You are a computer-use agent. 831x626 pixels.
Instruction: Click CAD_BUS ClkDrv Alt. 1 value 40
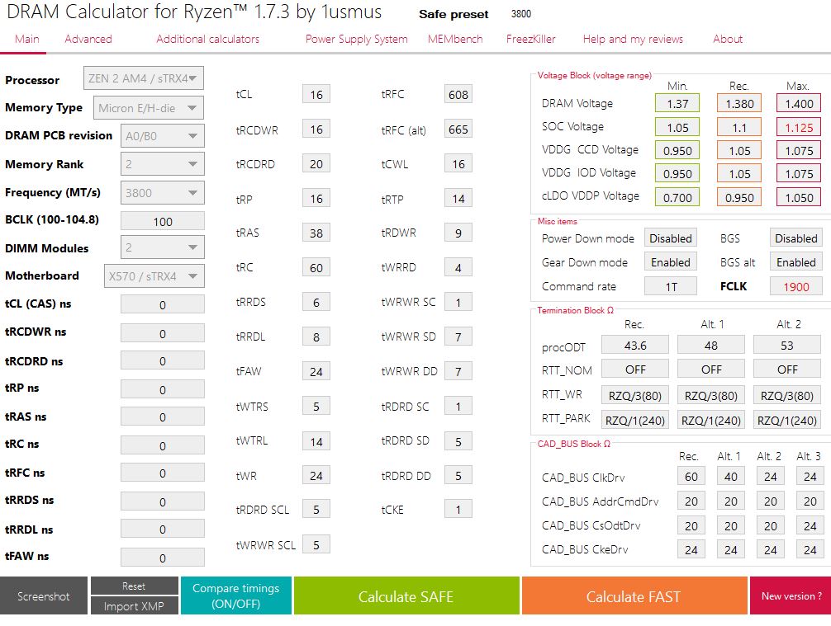point(731,476)
